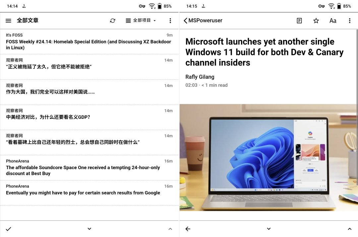The image size is (358, 237).
Task: Click the reader view scrollbar
Action: click(x=357, y=107)
